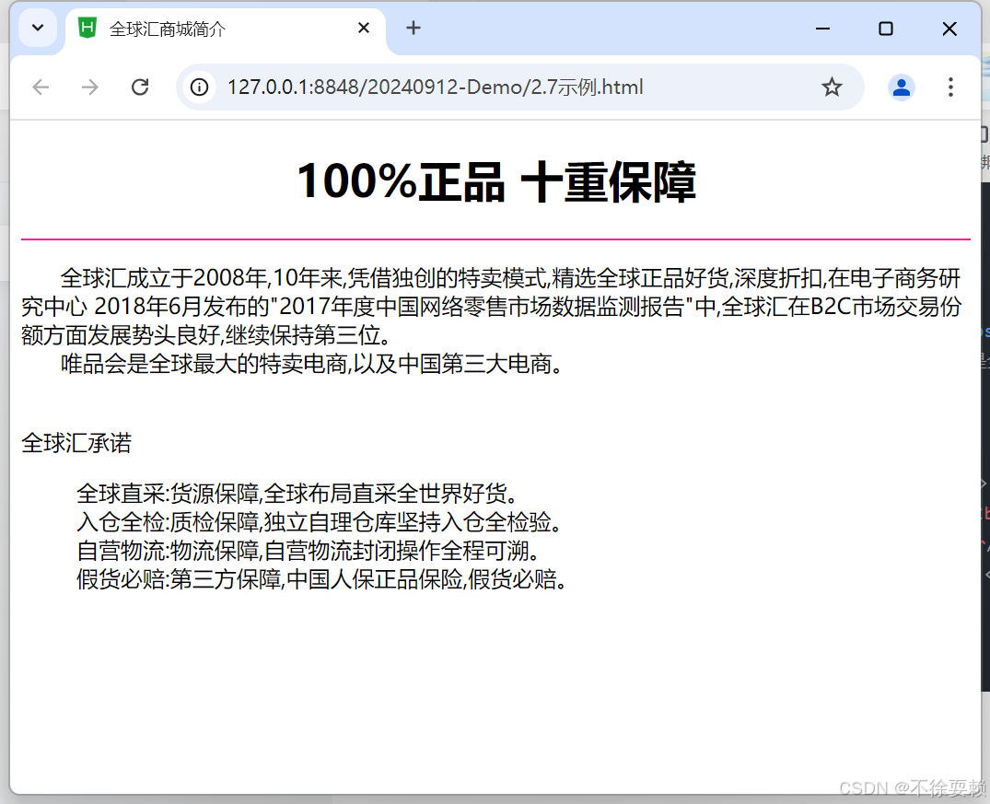The image size is (990, 804).
Task: Click line 自营物流:物流保障
Action: 309,551
